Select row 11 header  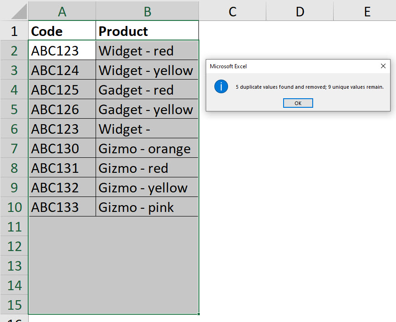pos(14,226)
